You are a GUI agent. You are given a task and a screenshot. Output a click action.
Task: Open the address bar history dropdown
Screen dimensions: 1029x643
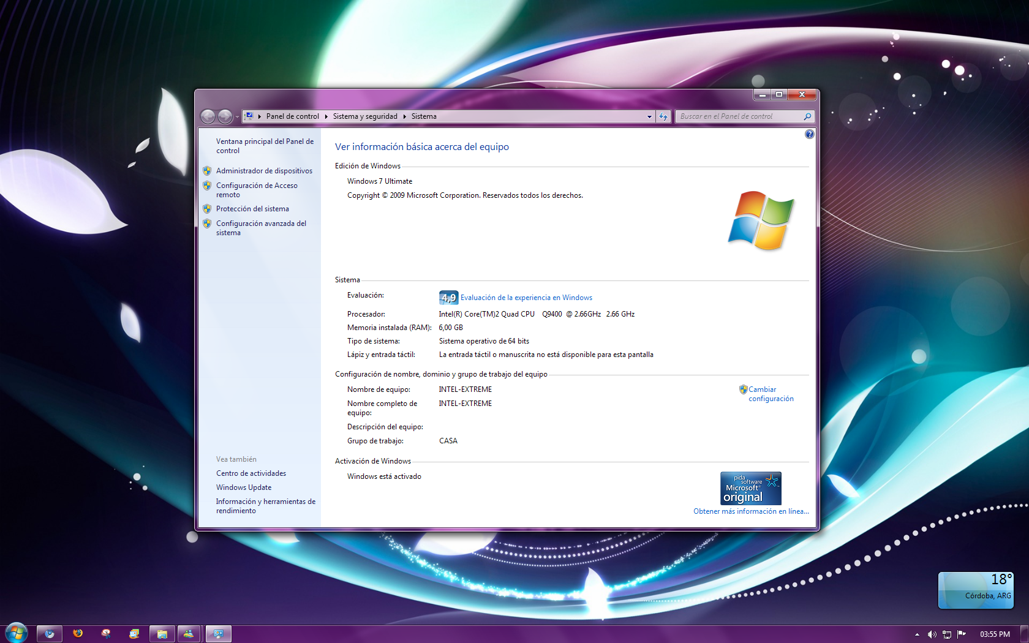point(649,116)
